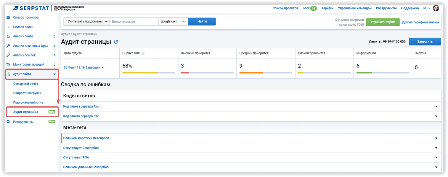Click the Оценка SDO 68% progress bar
The image size is (448, 177).
tap(149, 73)
